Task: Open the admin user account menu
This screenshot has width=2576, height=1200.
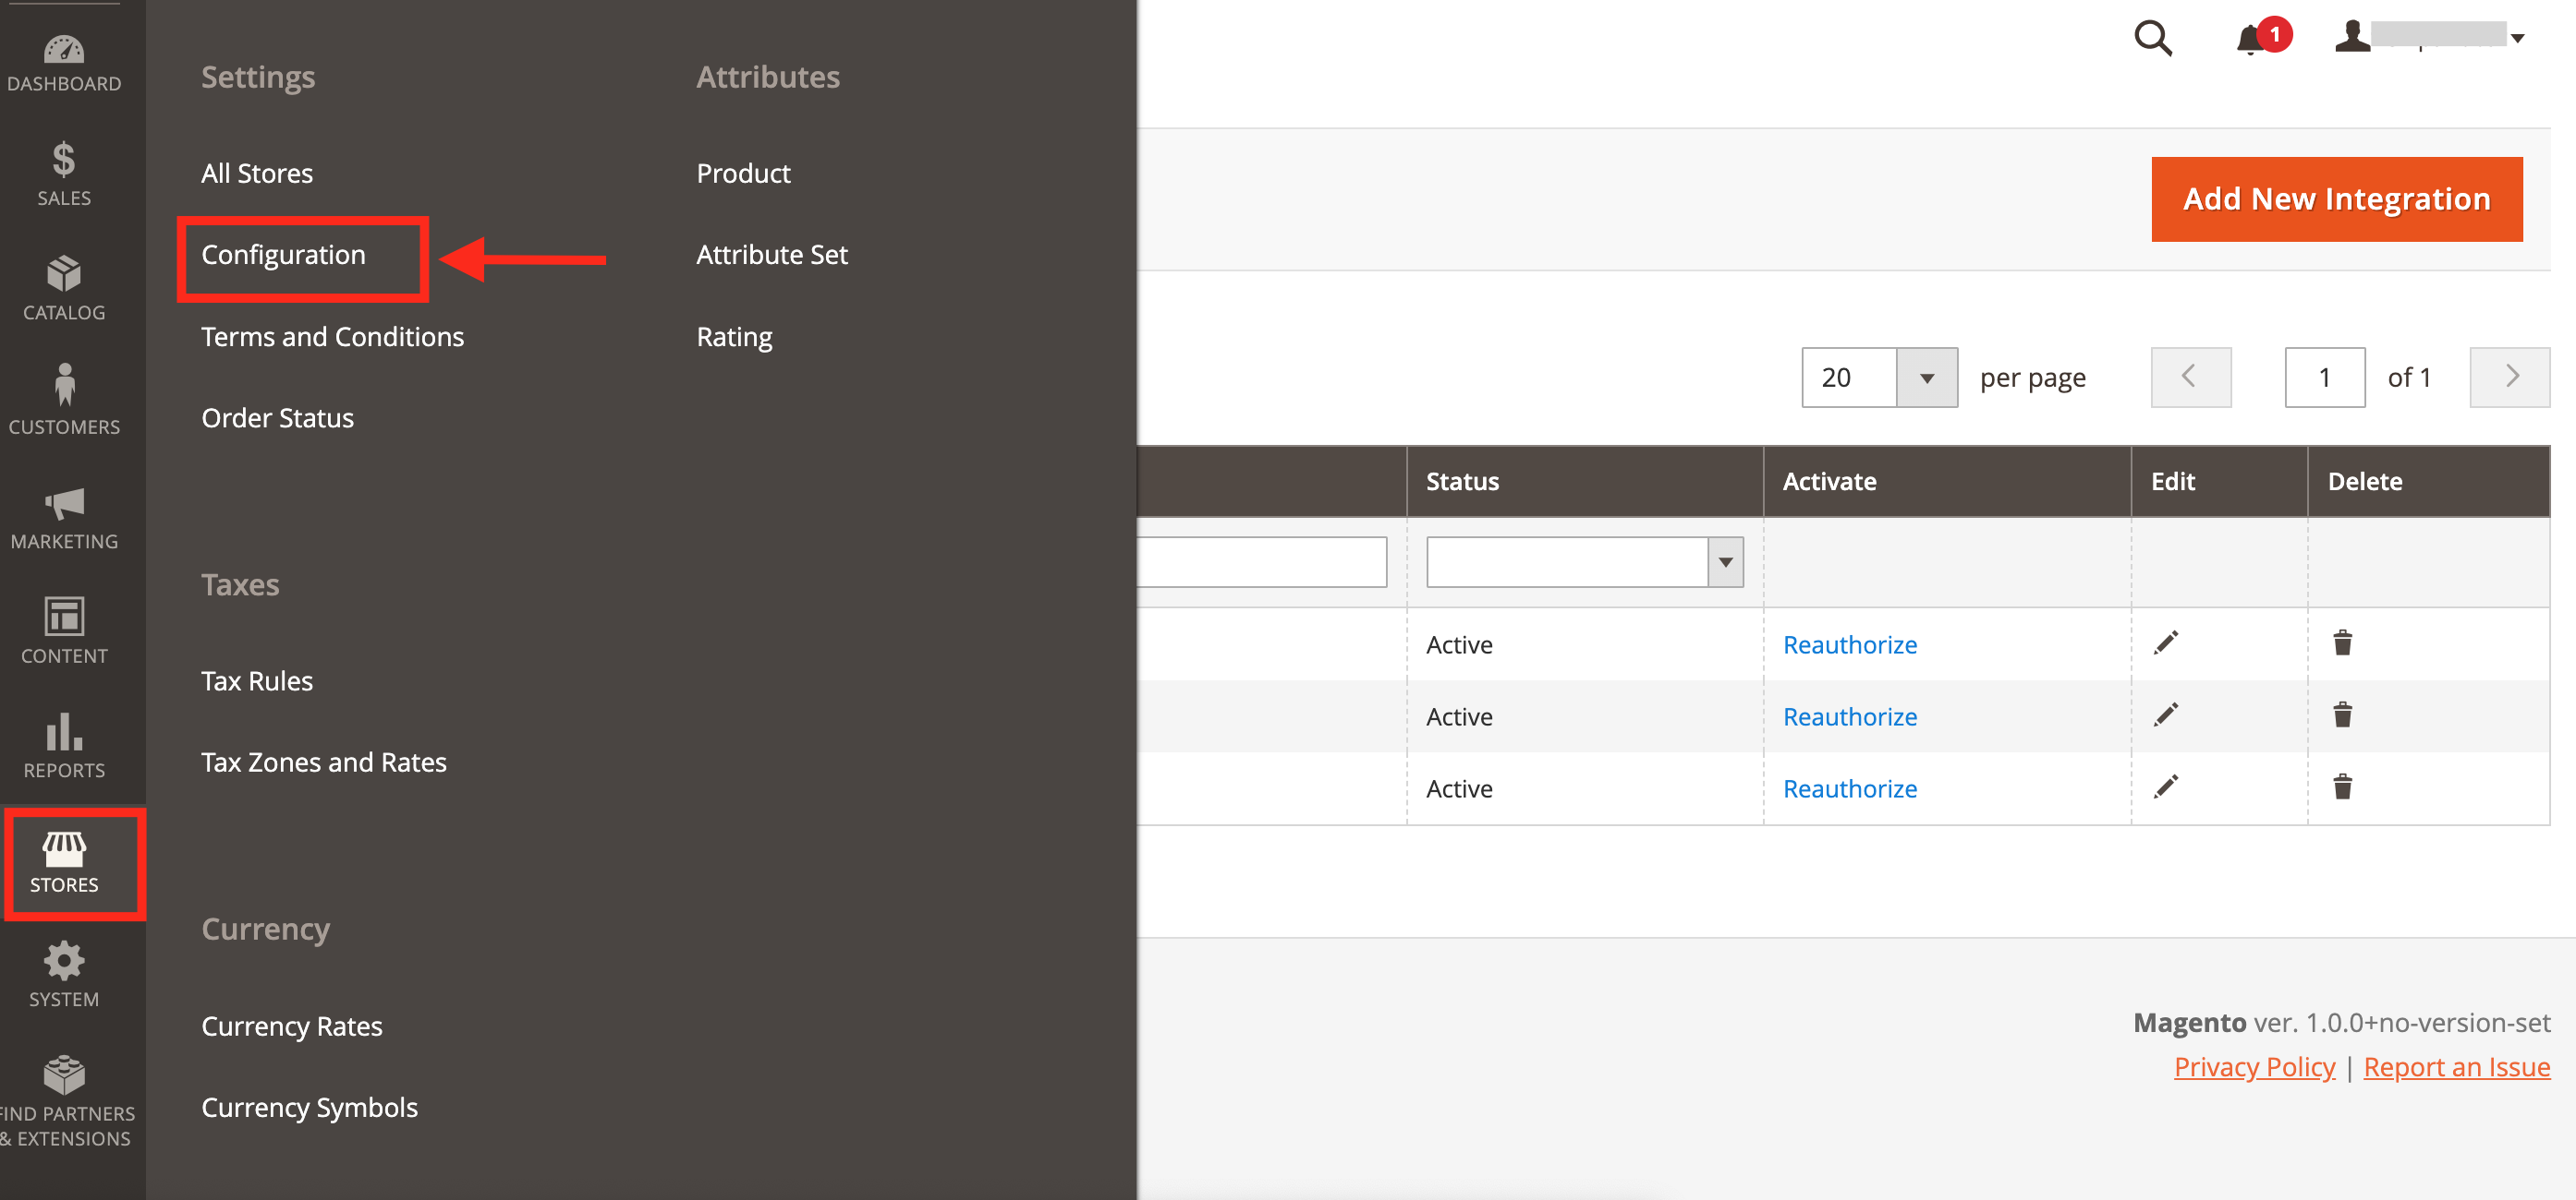Action: pyautogui.click(x=2430, y=37)
